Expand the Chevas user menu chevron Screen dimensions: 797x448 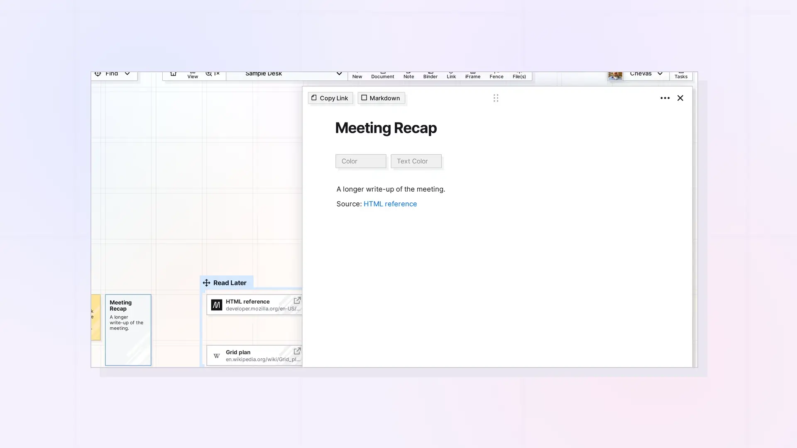660,74
